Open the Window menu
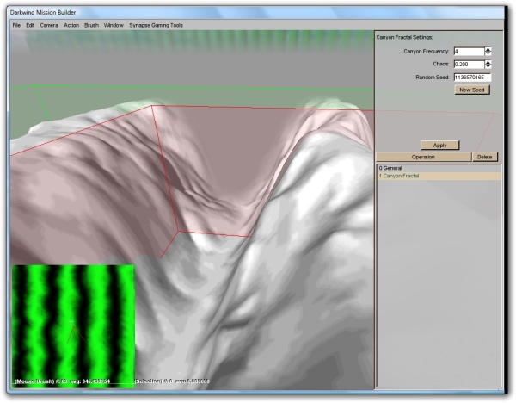 click(x=114, y=25)
